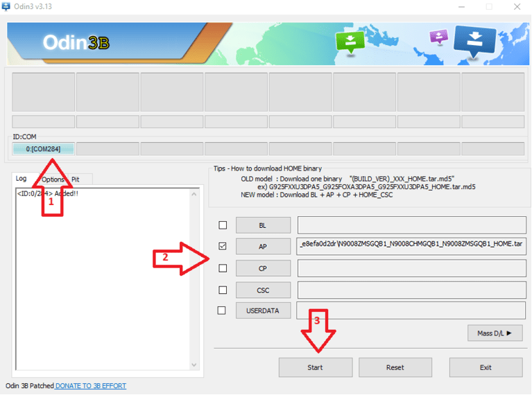The width and height of the screenshot is (532, 395).
Task: Tick the BL checkbox
Action: click(x=223, y=225)
